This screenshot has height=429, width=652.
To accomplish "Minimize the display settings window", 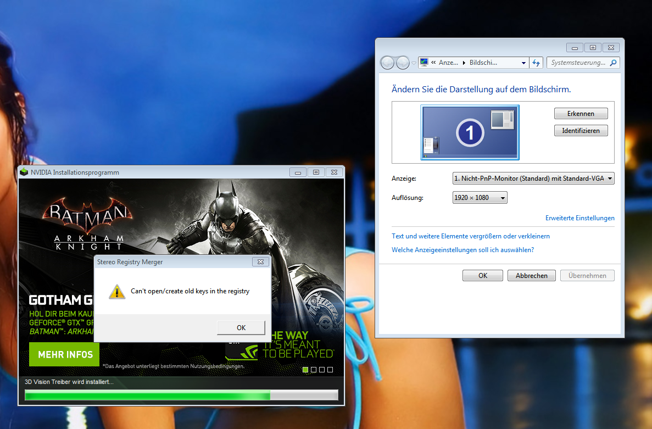I will pyautogui.click(x=575, y=48).
